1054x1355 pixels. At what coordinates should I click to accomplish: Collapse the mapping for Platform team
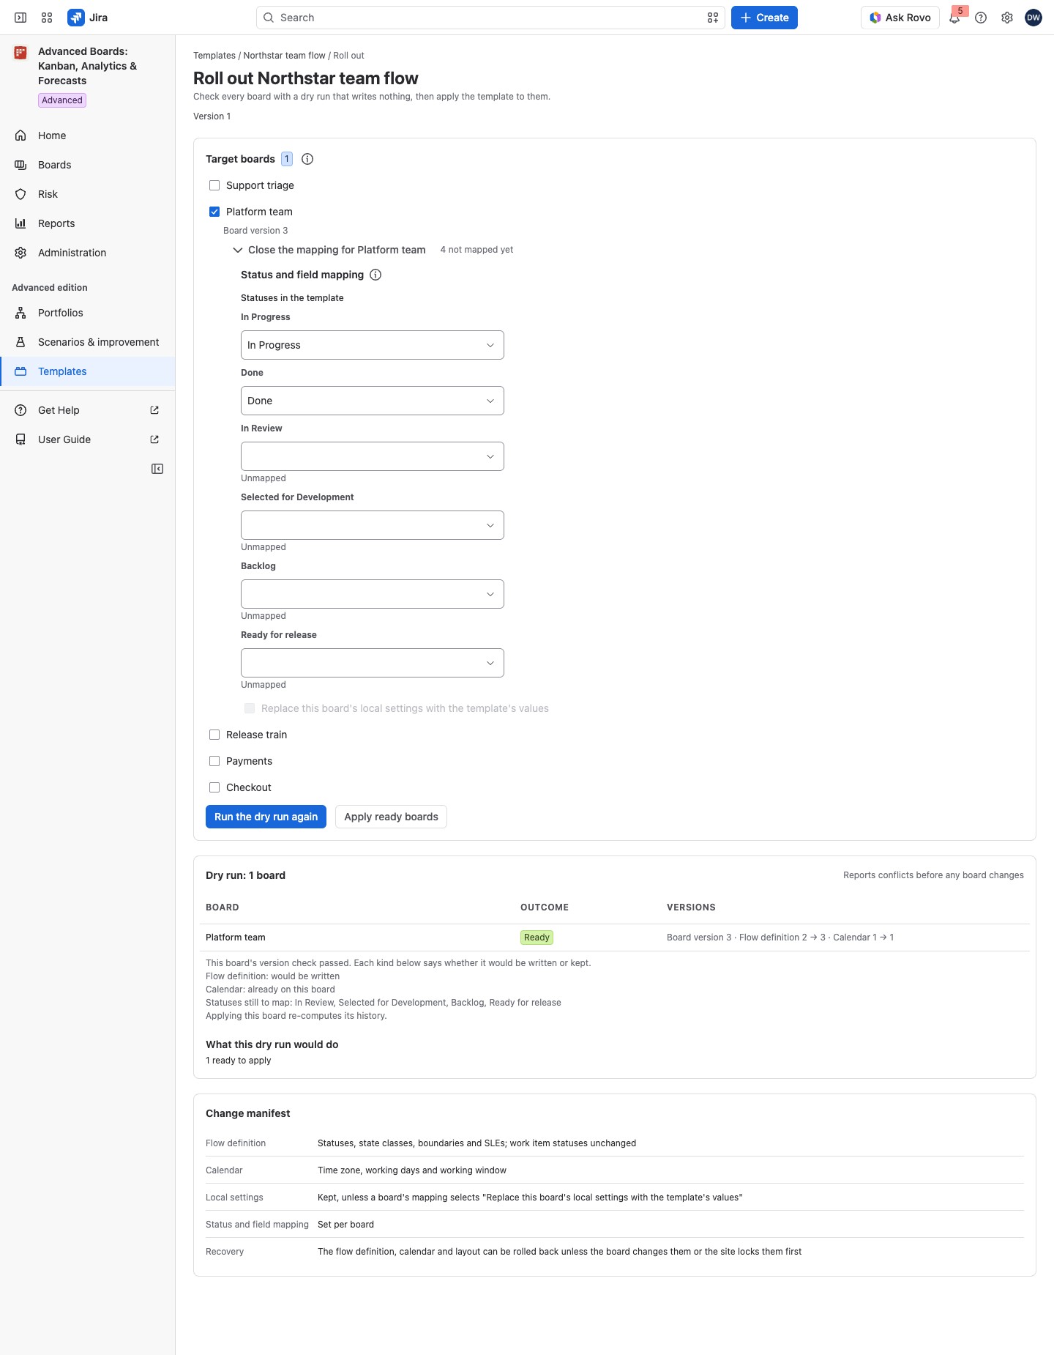click(x=329, y=250)
